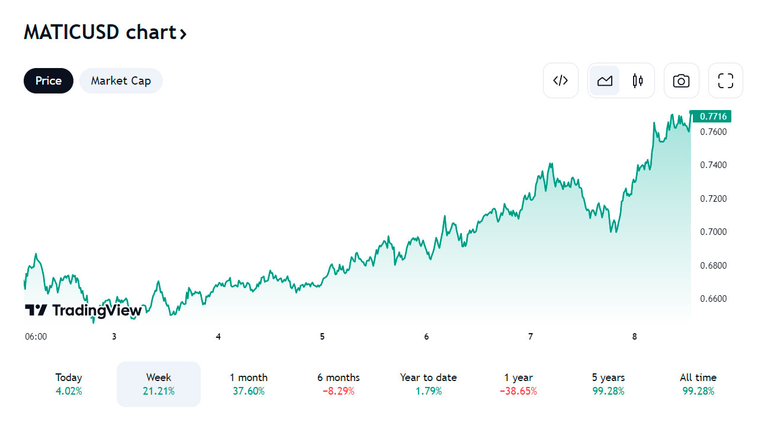Select the Price tab
This screenshot has width=758, height=426.
coord(49,80)
